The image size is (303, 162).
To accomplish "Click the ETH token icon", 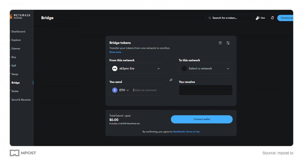I will click(115, 90).
